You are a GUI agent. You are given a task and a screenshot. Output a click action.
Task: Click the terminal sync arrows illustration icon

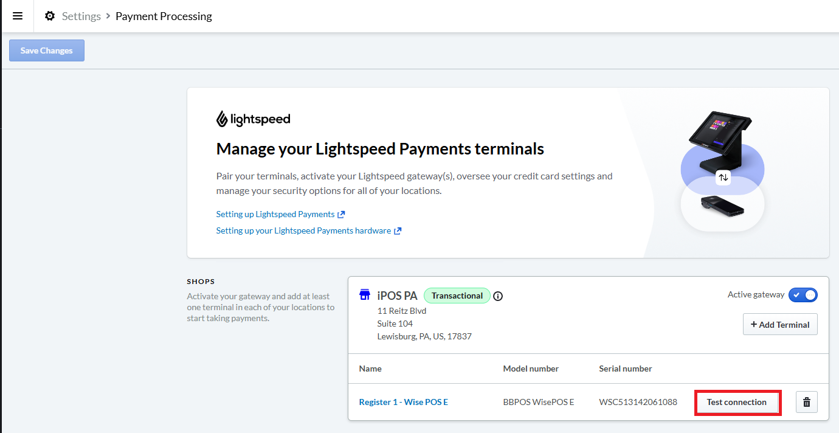click(x=723, y=178)
